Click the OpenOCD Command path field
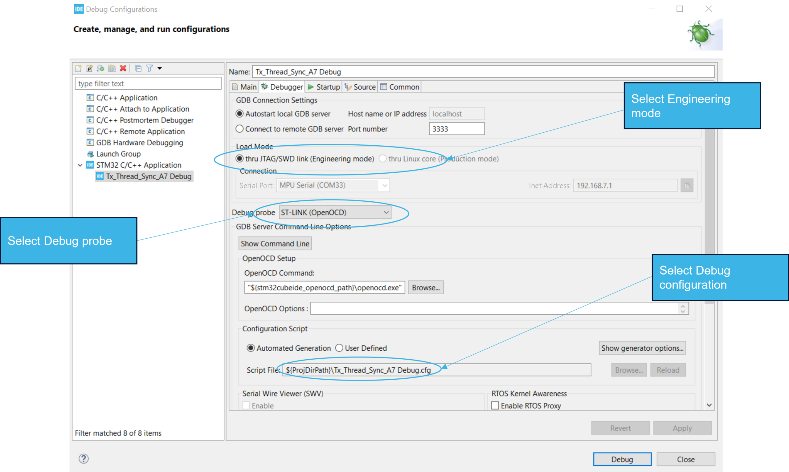The height and width of the screenshot is (472, 789). [325, 288]
